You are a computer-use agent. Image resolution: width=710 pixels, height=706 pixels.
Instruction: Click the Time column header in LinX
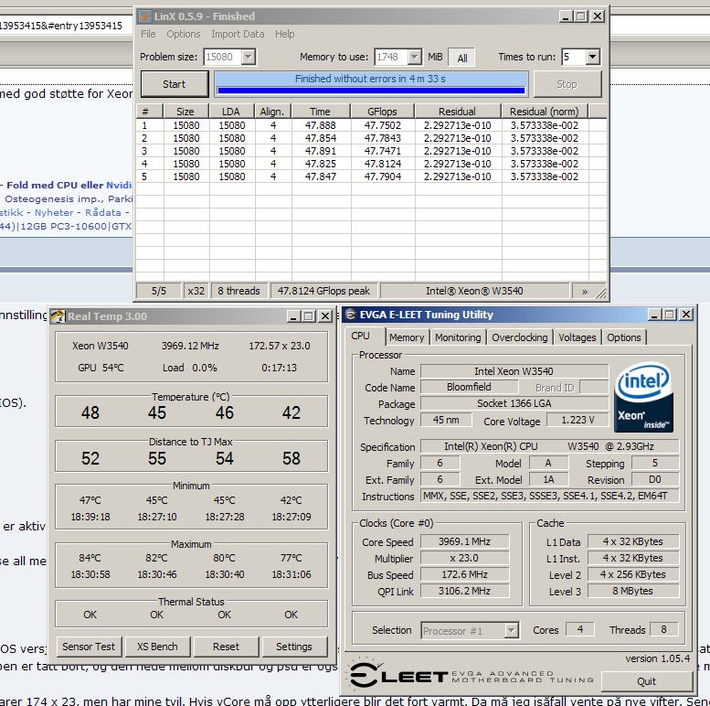pyautogui.click(x=320, y=112)
